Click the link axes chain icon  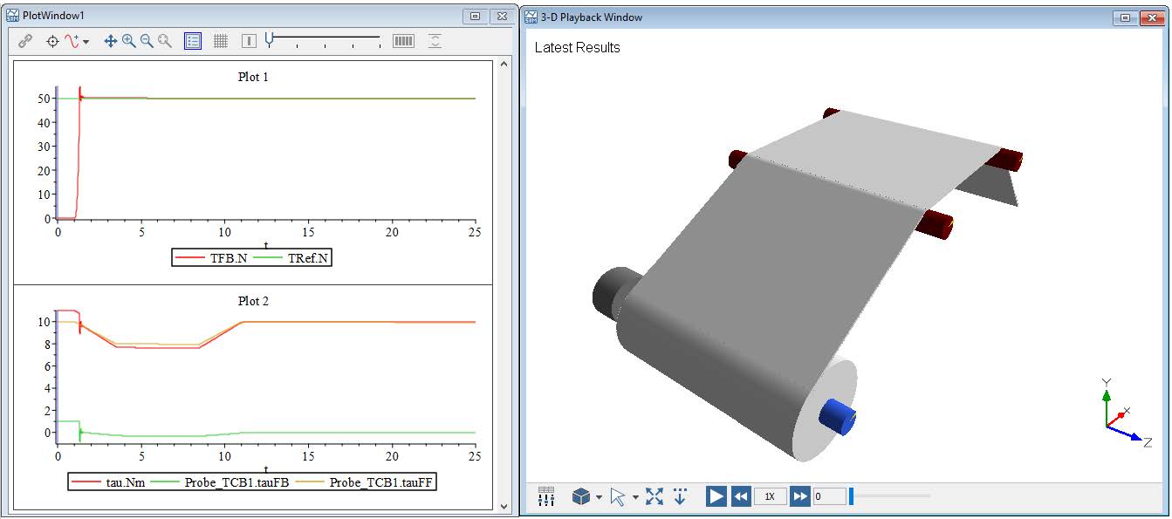(x=25, y=41)
